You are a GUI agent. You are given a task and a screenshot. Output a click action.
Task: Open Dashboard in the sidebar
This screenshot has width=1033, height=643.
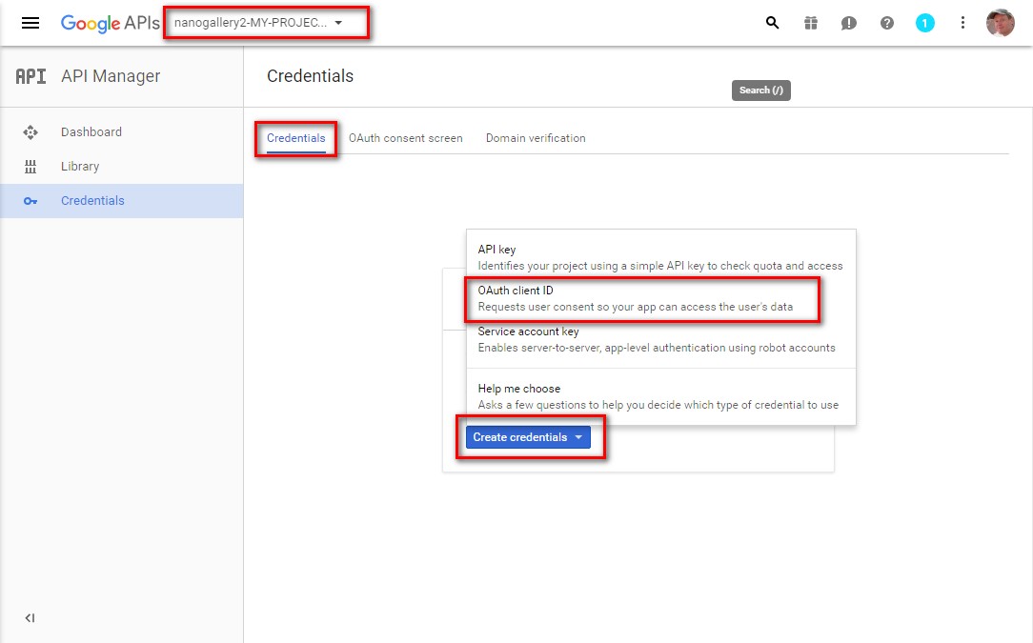pos(121,131)
